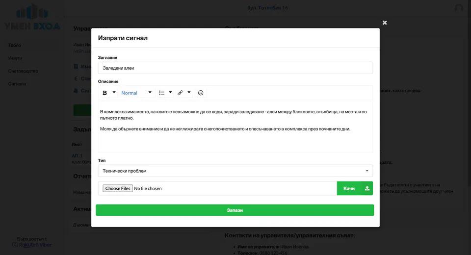
Task: Expand the link options dropdown arrow
Action: (189, 93)
